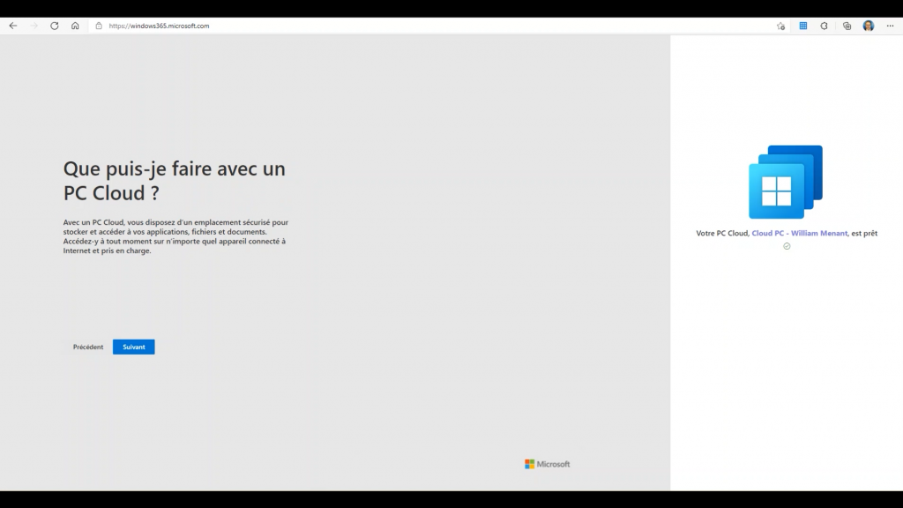
Task: Click the paragraph starting 'Avec un PC Cloud'
Action: pyautogui.click(x=175, y=236)
